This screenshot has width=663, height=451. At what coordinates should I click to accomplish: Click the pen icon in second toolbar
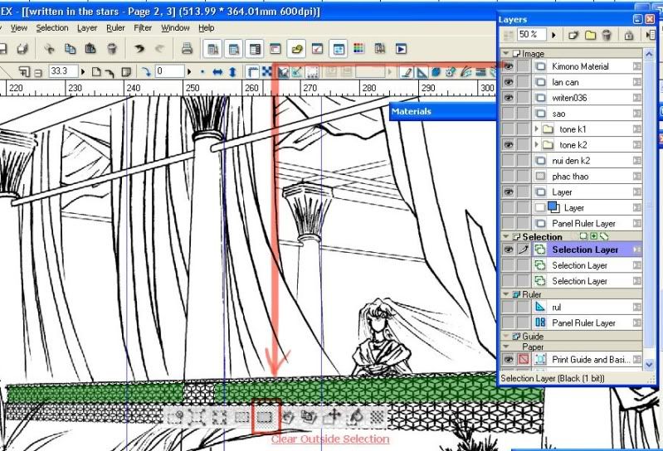[407, 72]
